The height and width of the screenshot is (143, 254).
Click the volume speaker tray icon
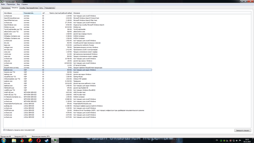[237, 140]
